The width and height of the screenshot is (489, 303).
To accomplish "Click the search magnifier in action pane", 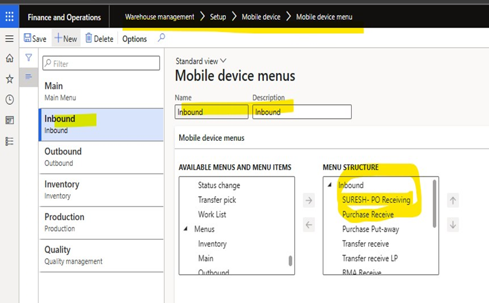I will 161,38.
